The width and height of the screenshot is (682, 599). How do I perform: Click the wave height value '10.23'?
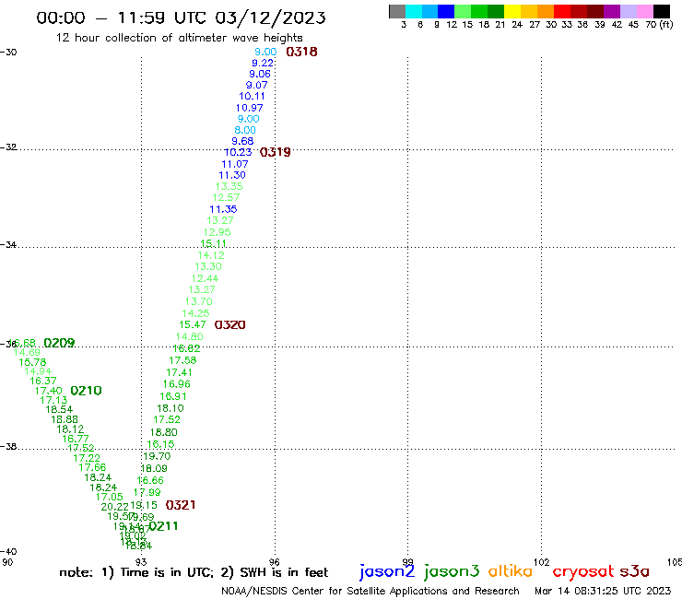tap(238, 152)
